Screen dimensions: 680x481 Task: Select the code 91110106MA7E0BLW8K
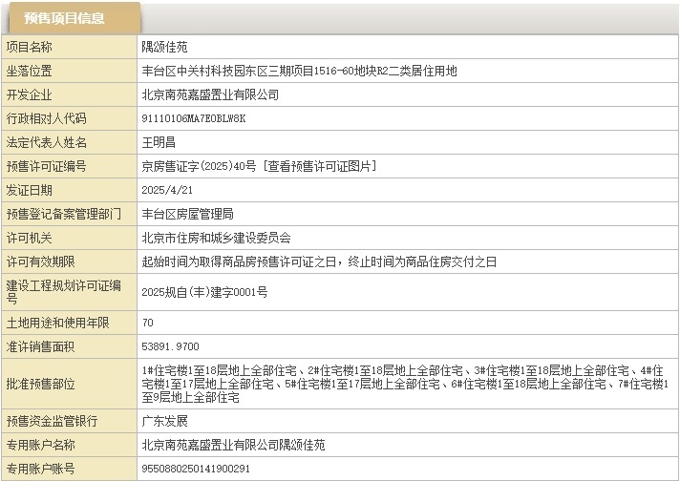(x=194, y=118)
